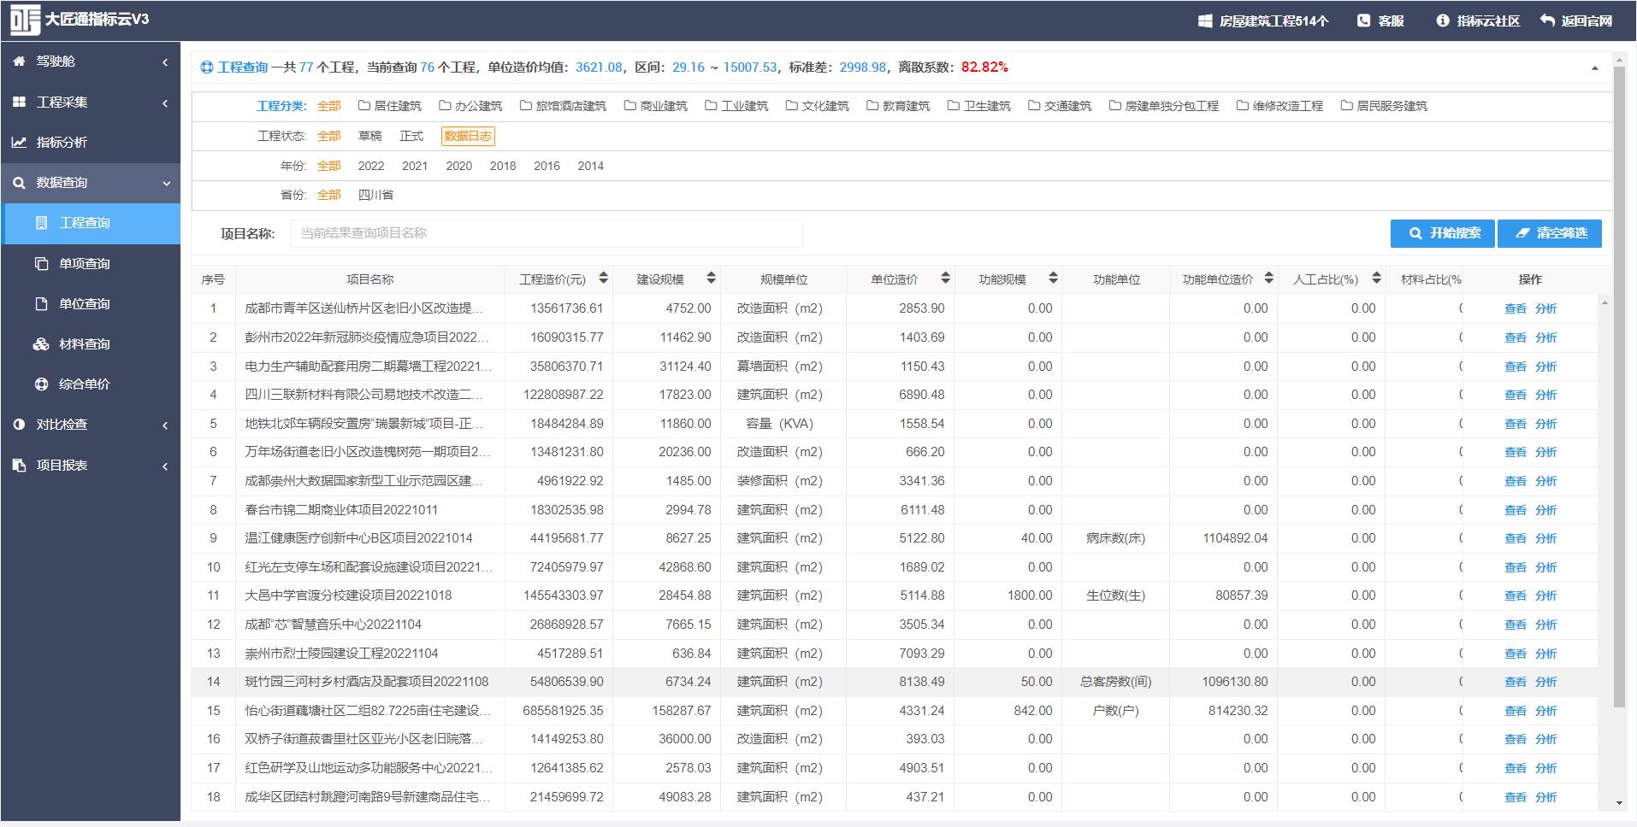
Task: Filter category 维修改造工程
Action: pyautogui.click(x=1279, y=106)
